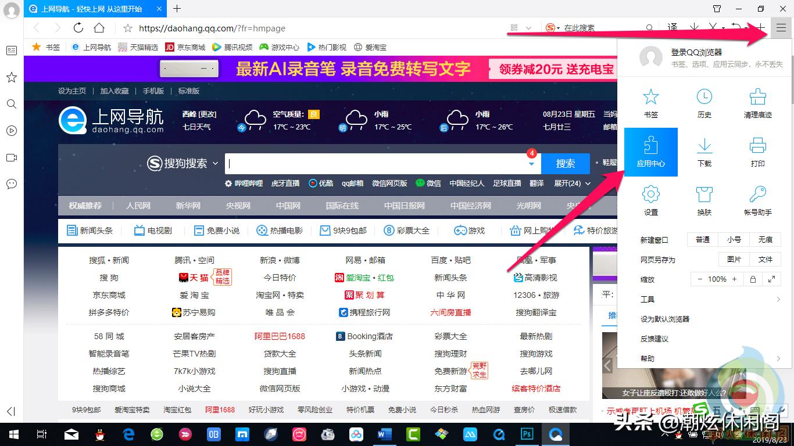Viewport: 794px width, 446px height.
Task: Start a 无痕 incognito window
Action: (x=766, y=239)
